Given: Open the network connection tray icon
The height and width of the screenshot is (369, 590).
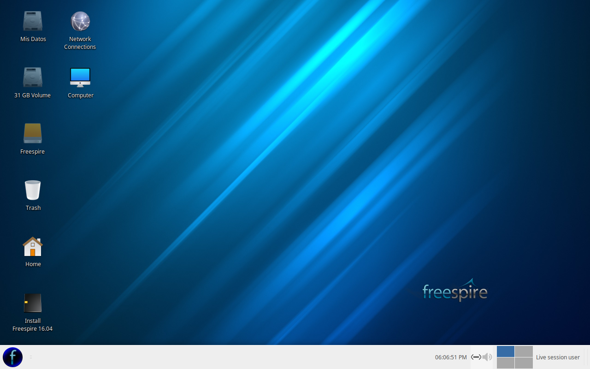Looking at the screenshot, I should (476, 357).
